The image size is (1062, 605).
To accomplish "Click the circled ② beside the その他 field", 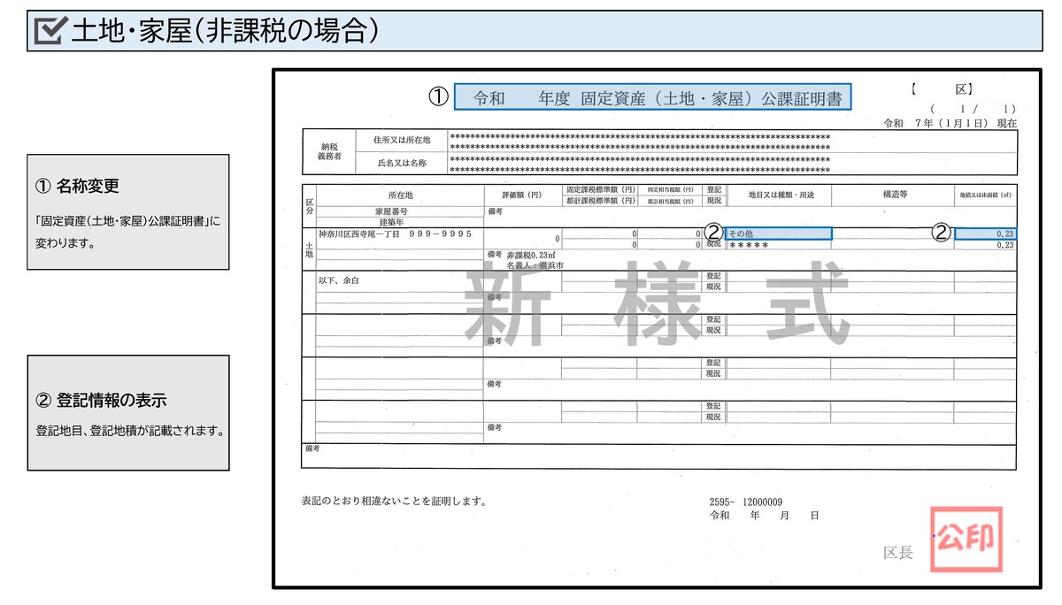I will 713,232.
